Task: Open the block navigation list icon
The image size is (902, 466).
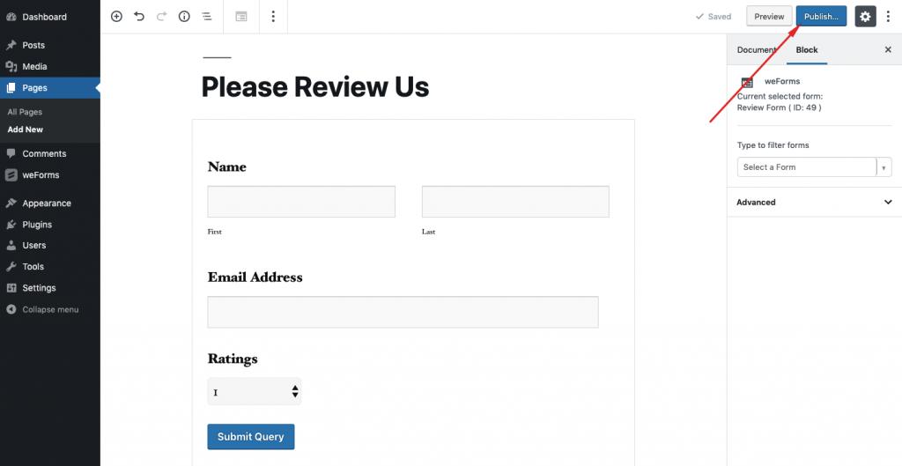Action: (x=207, y=17)
